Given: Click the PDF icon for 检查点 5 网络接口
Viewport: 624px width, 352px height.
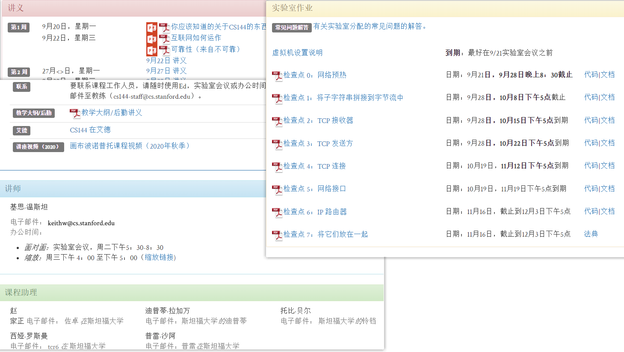Looking at the screenshot, I should click(x=277, y=190).
